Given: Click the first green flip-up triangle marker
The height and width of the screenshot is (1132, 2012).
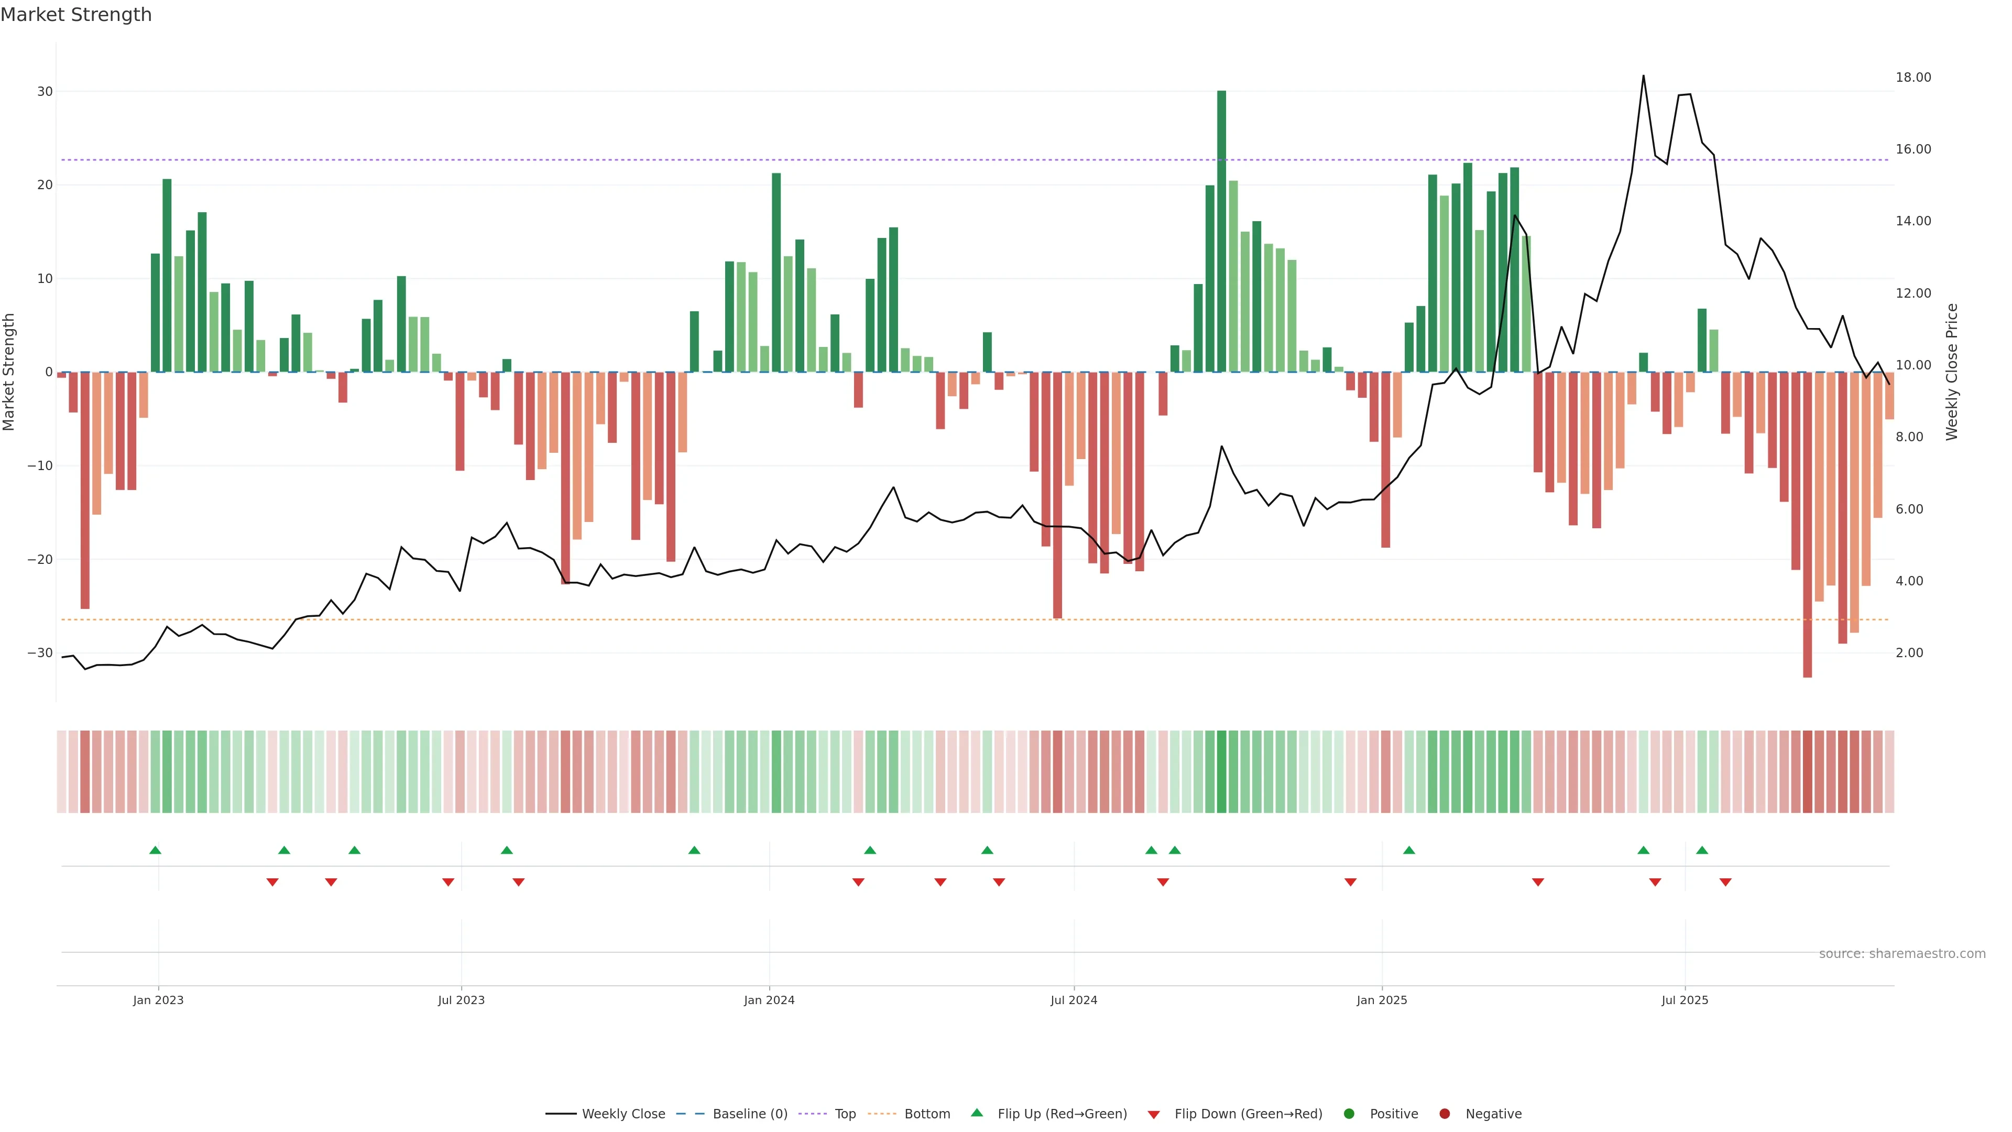Looking at the screenshot, I should pos(156,850).
